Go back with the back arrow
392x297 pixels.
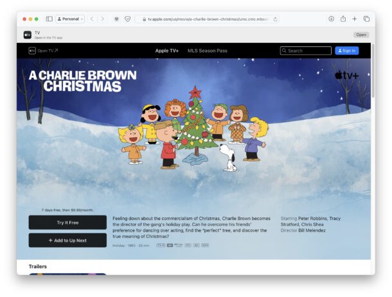point(92,19)
